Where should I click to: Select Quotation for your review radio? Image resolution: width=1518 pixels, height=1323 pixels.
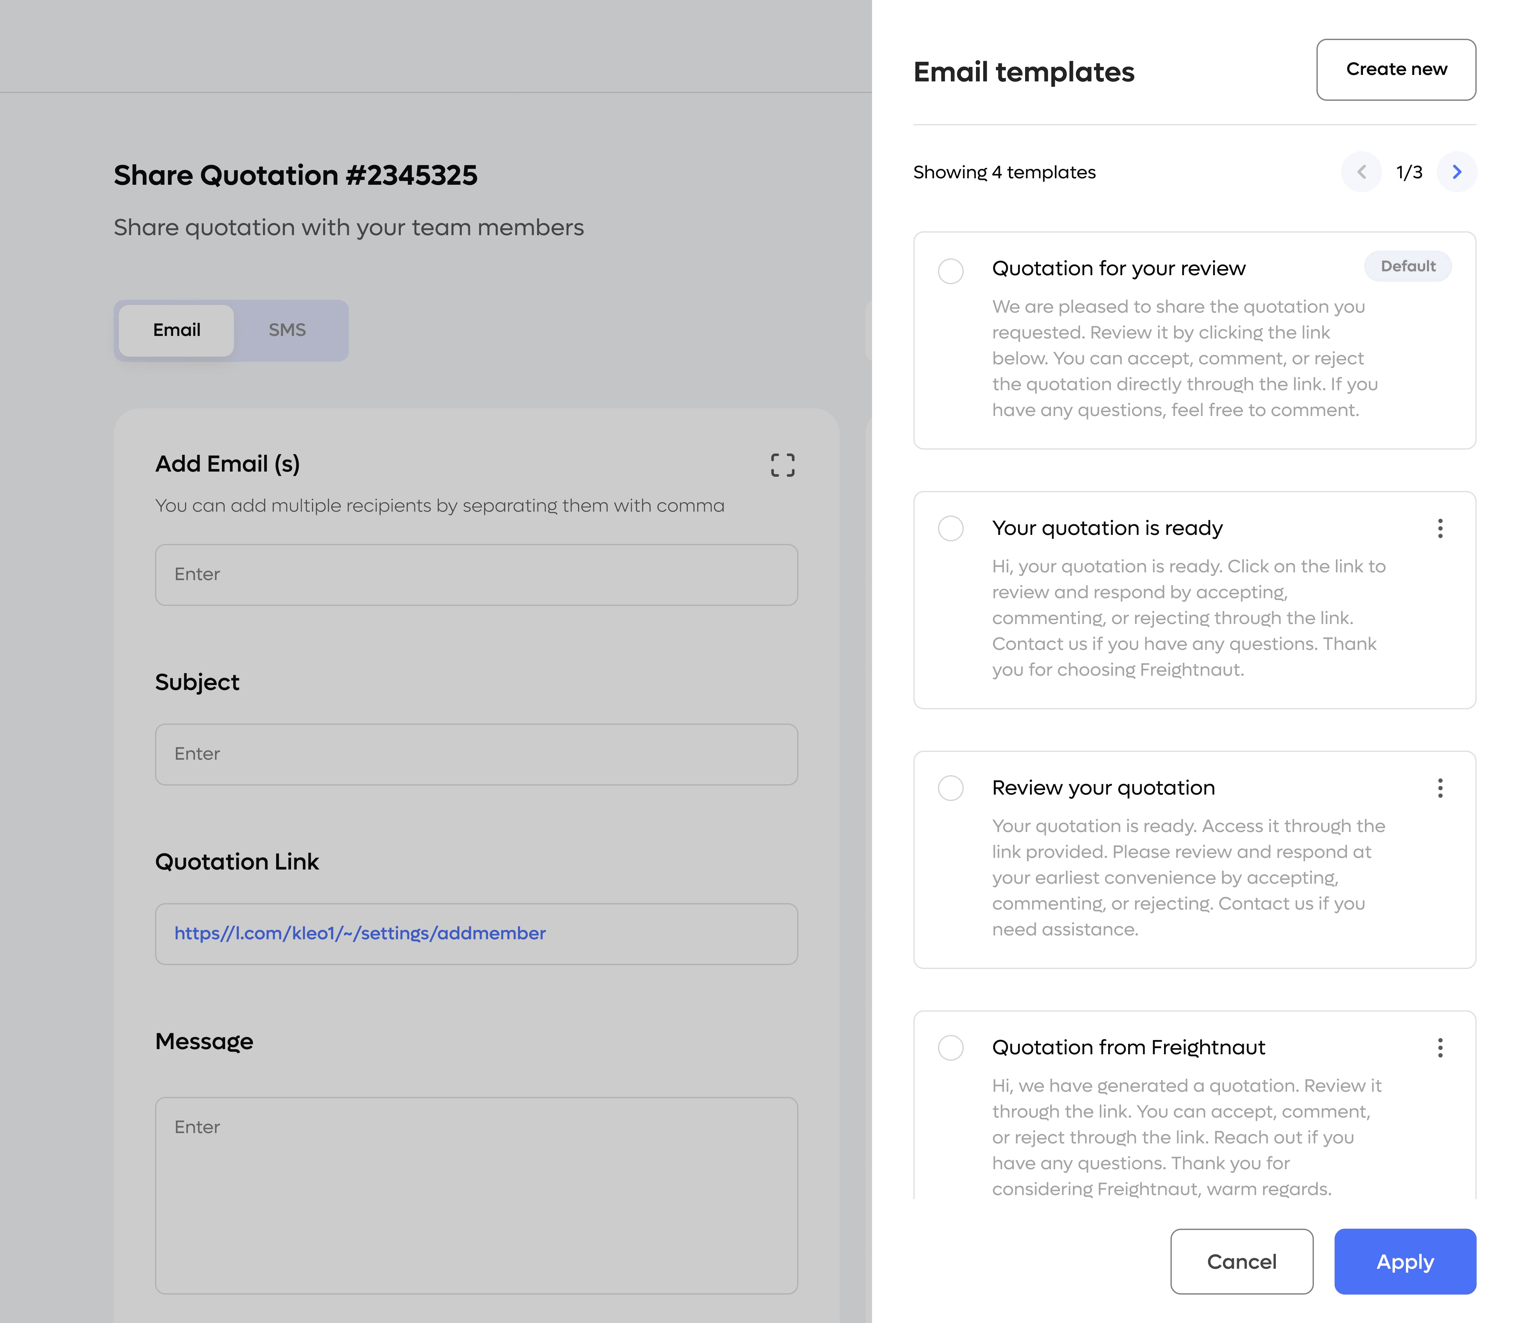tap(950, 271)
